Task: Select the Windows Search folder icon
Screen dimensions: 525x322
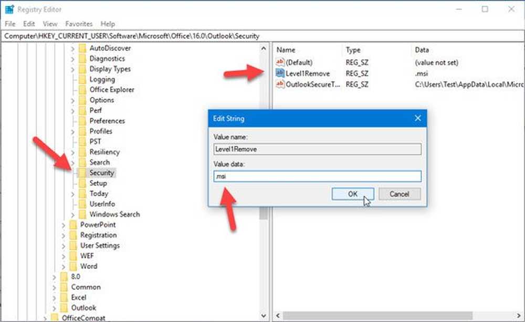Action: click(82, 214)
